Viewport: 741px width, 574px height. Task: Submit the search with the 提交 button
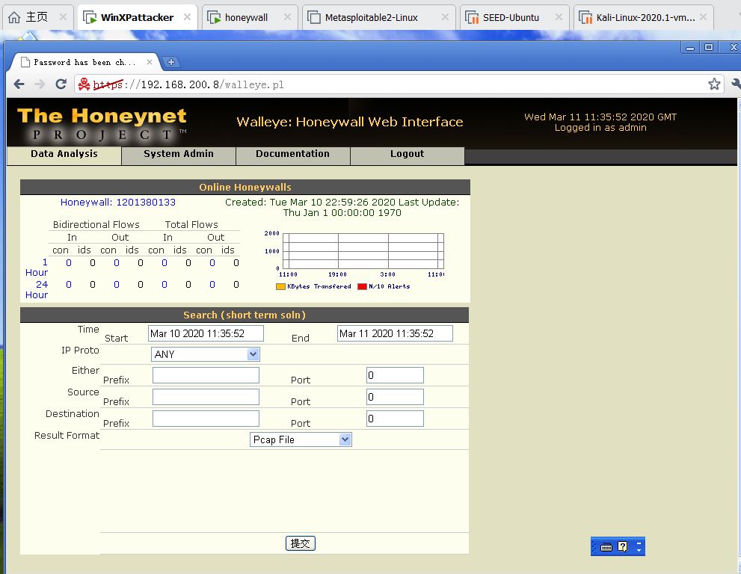[x=300, y=543]
